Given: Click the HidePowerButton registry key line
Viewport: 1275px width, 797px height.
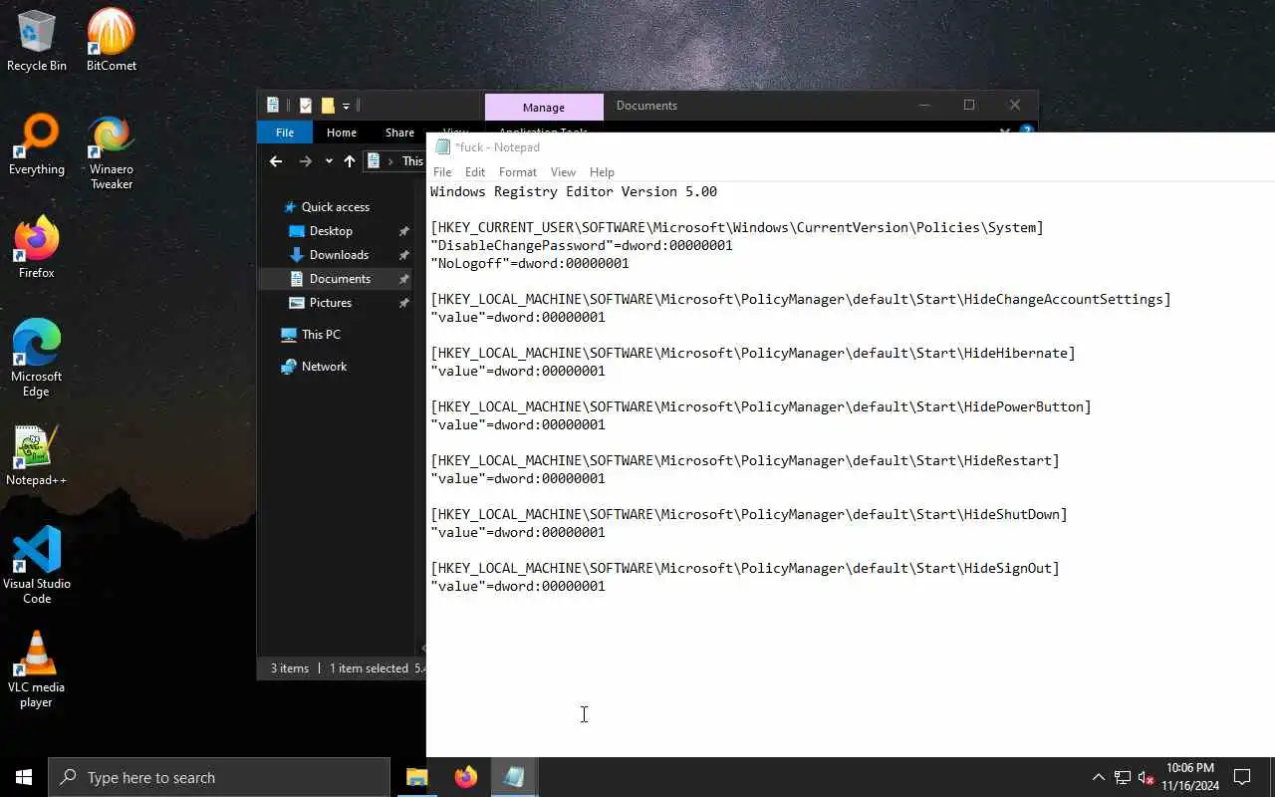Looking at the screenshot, I should (761, 406).
